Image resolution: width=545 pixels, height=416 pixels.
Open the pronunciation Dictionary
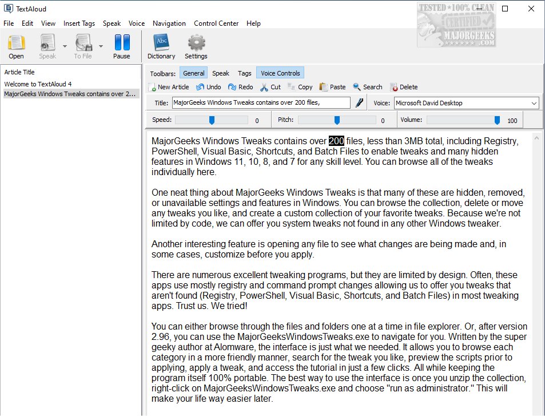pos(161,46)
